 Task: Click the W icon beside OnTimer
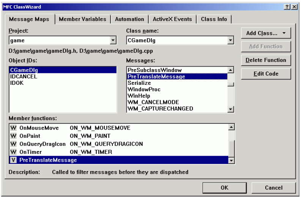[13, 152]
